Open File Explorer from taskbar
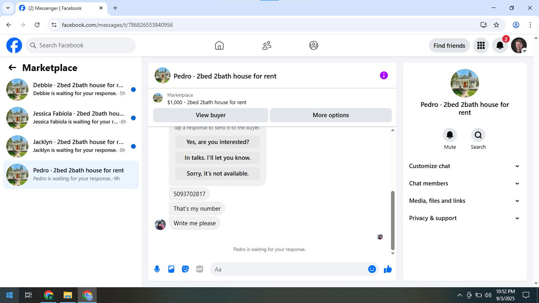The height and width of the screenshot is (303, 539). (x=68, y=295)
